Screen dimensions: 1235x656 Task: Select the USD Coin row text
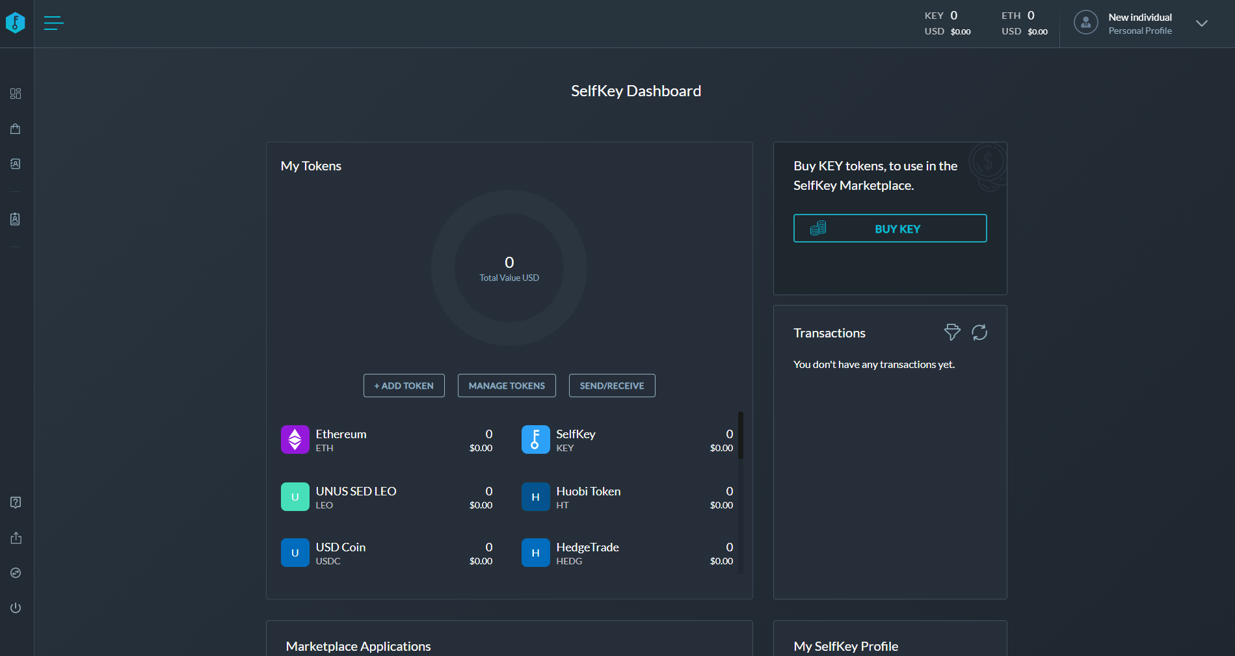[x=340, y=547]
